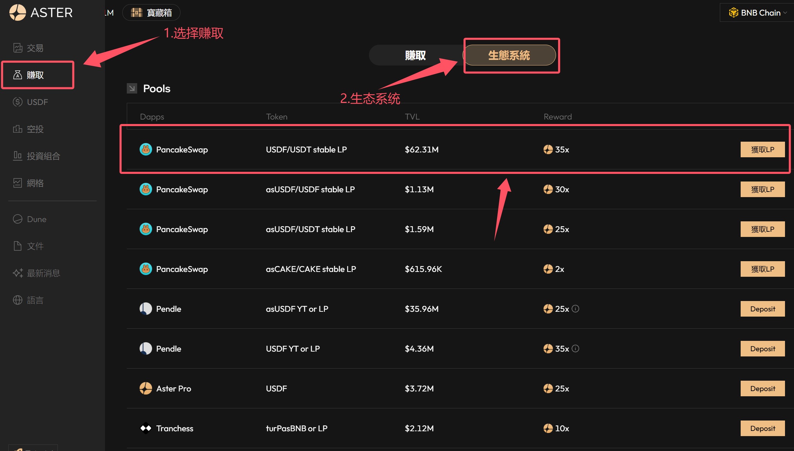Click the Aster Pro dapp icon
The image size is (794, 451).
point(146,388)
